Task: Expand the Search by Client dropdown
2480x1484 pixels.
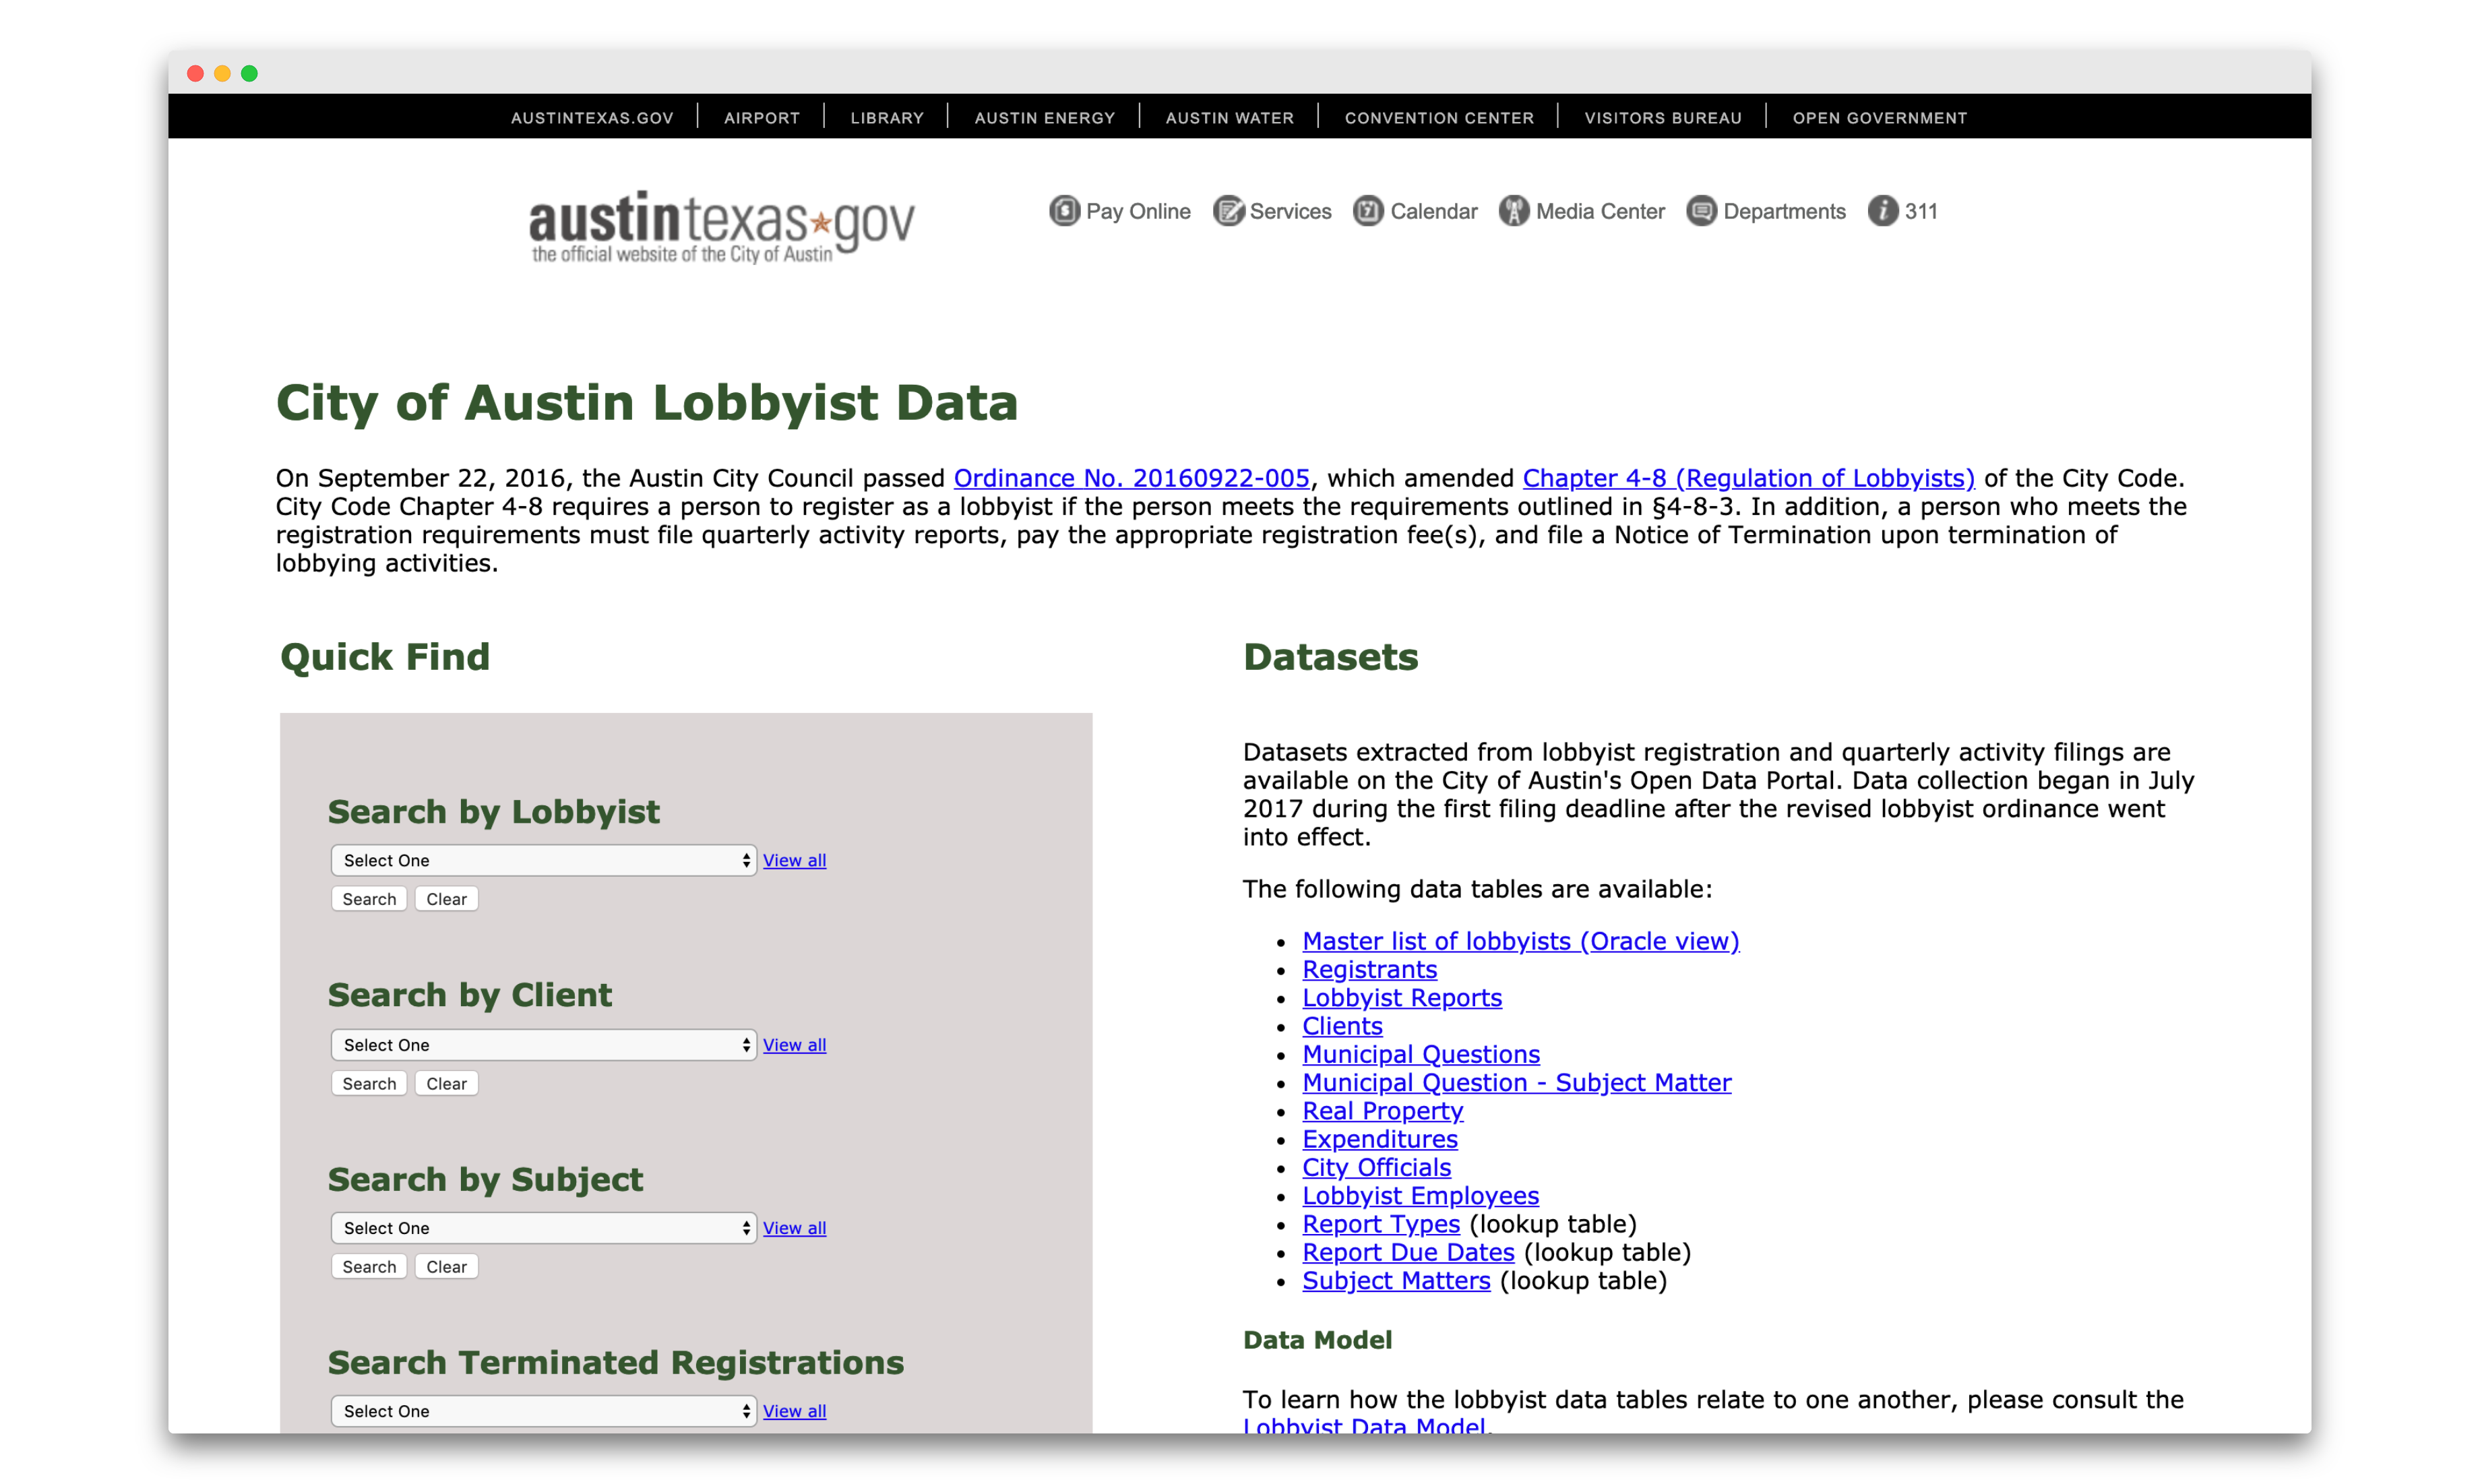Action: pos(538,1043)
